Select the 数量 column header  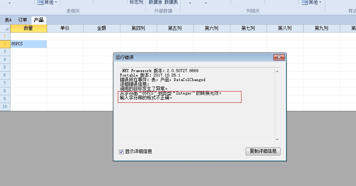pyautogui.click(x=28, y=28)
